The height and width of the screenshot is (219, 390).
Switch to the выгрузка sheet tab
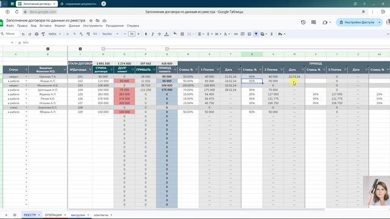click(x=78, y=215)
